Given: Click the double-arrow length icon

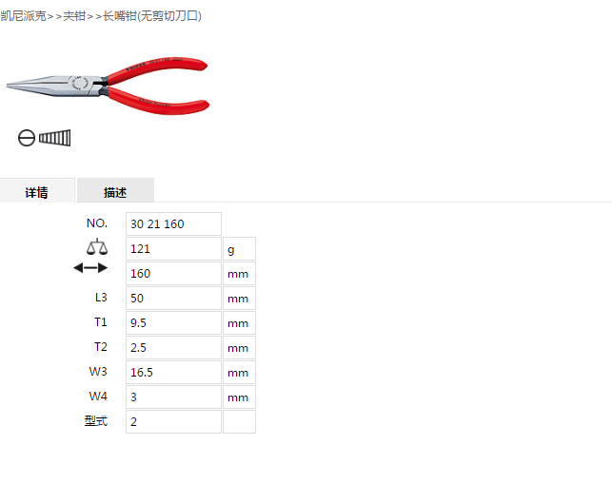Looking at the screenshot, I should pyautogui.click(x=90, y=268).
